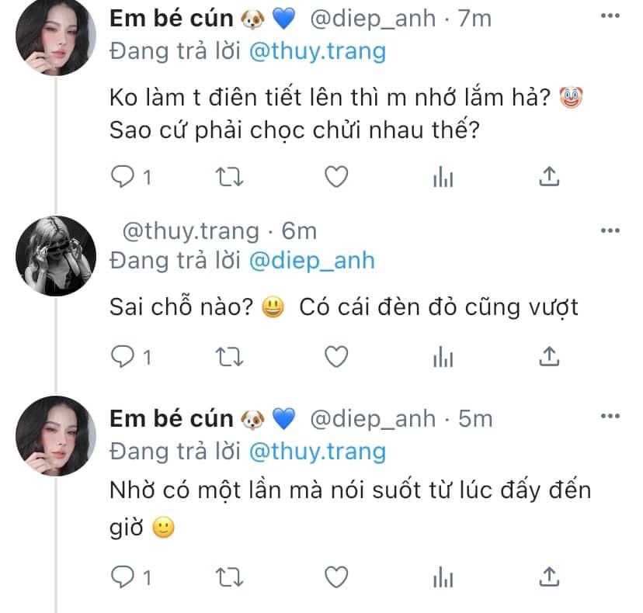The width and height of the screenshot is (643, 613).
Task: Retweet thuy.trang's 'Sai chỗ nào' tweet
Action: pyautogui.click(x=229, y=356)
